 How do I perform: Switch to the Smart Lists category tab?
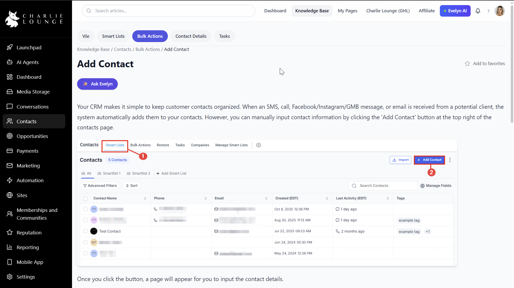(x=113, y=36)
